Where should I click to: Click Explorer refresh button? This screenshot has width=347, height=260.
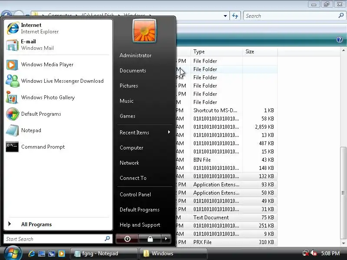(235, 16)
